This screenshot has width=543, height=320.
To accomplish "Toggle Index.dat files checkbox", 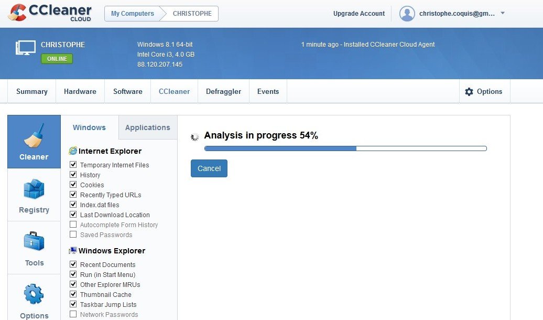I will 73,204.
